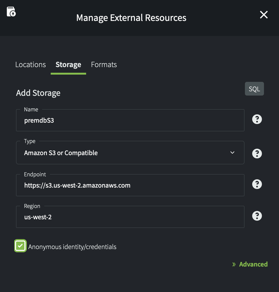Click the Region field help icon
279x292 pixels.
coord(257,216)
